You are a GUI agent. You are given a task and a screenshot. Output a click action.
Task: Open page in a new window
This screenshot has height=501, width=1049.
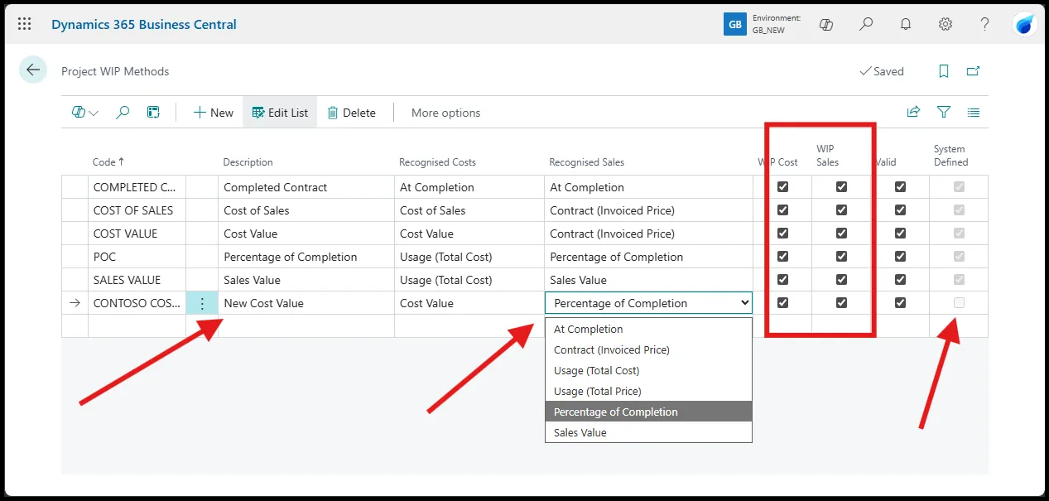974,71
